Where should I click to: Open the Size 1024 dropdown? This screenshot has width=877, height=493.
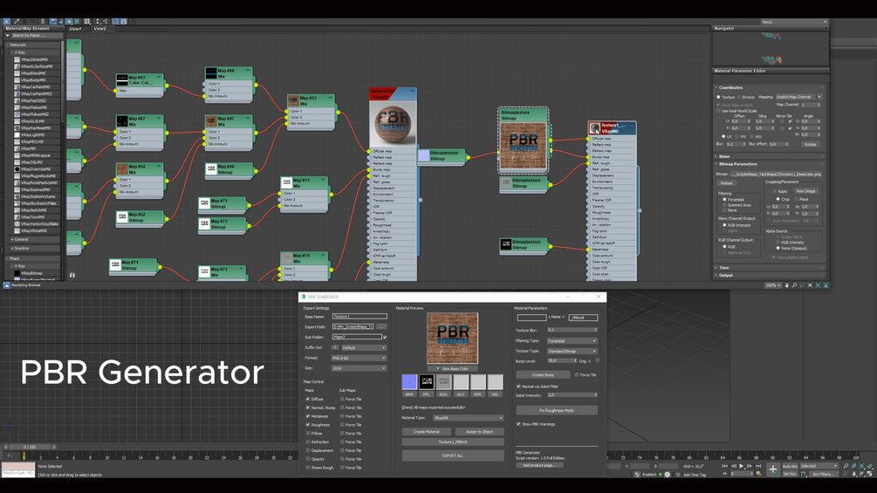(x=359, y=368)
